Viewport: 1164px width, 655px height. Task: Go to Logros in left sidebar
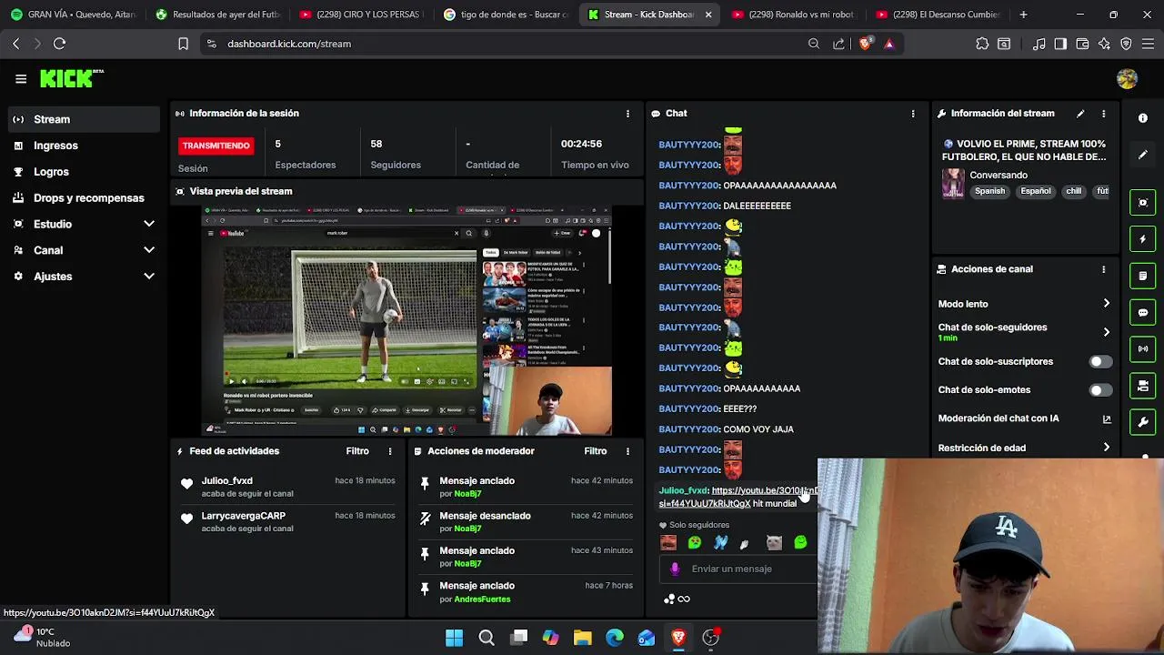point(85,172)
